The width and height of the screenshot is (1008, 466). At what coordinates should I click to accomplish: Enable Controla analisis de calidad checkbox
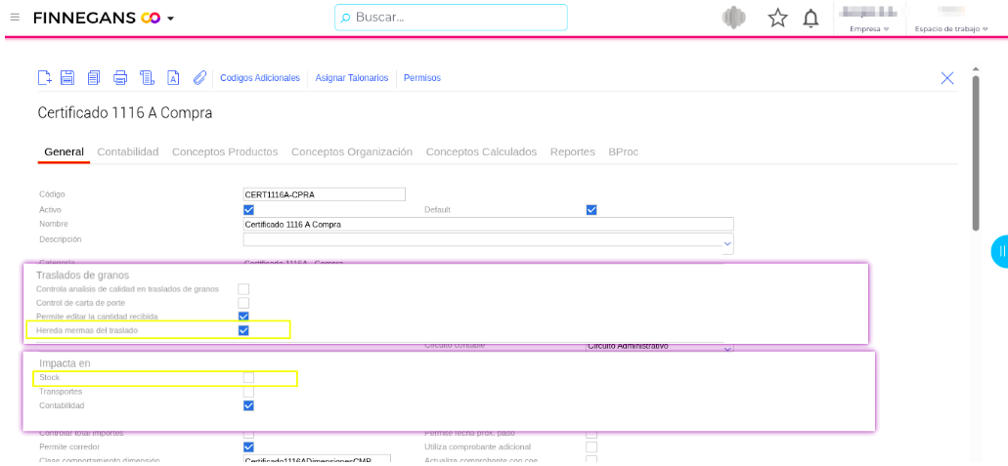(x=243, y=289)
